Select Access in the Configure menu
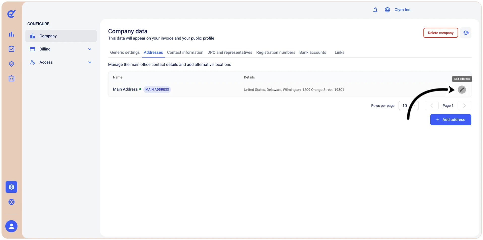 pos(61,62)
